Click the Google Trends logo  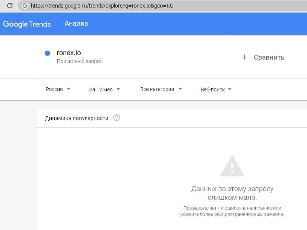tap(27, 24)
